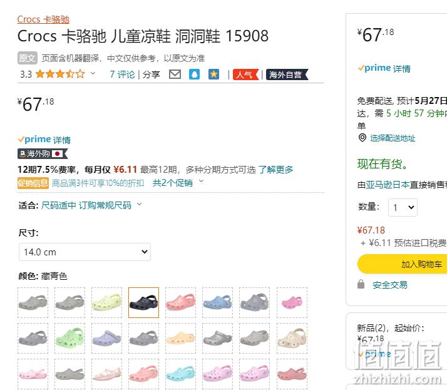Select the blue clog color swatch

coord(217,302)
